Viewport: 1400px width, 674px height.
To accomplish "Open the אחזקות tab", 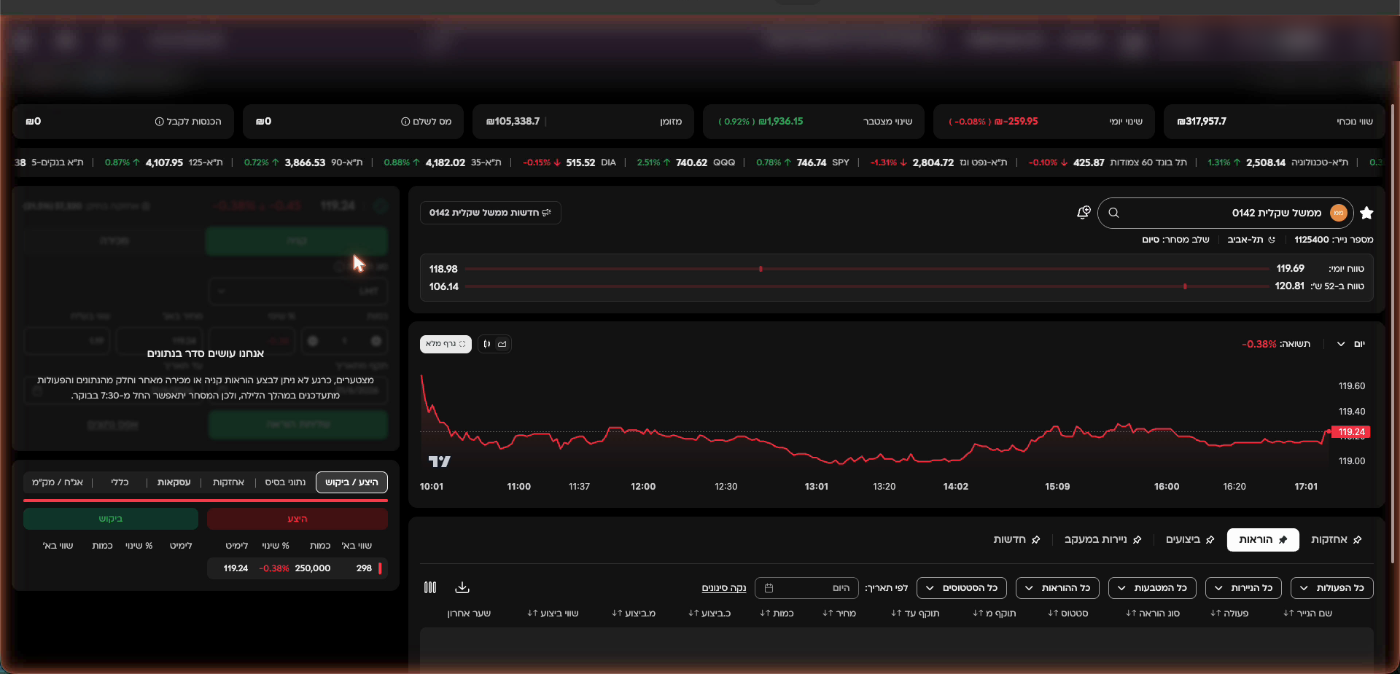I will 1337,540.
